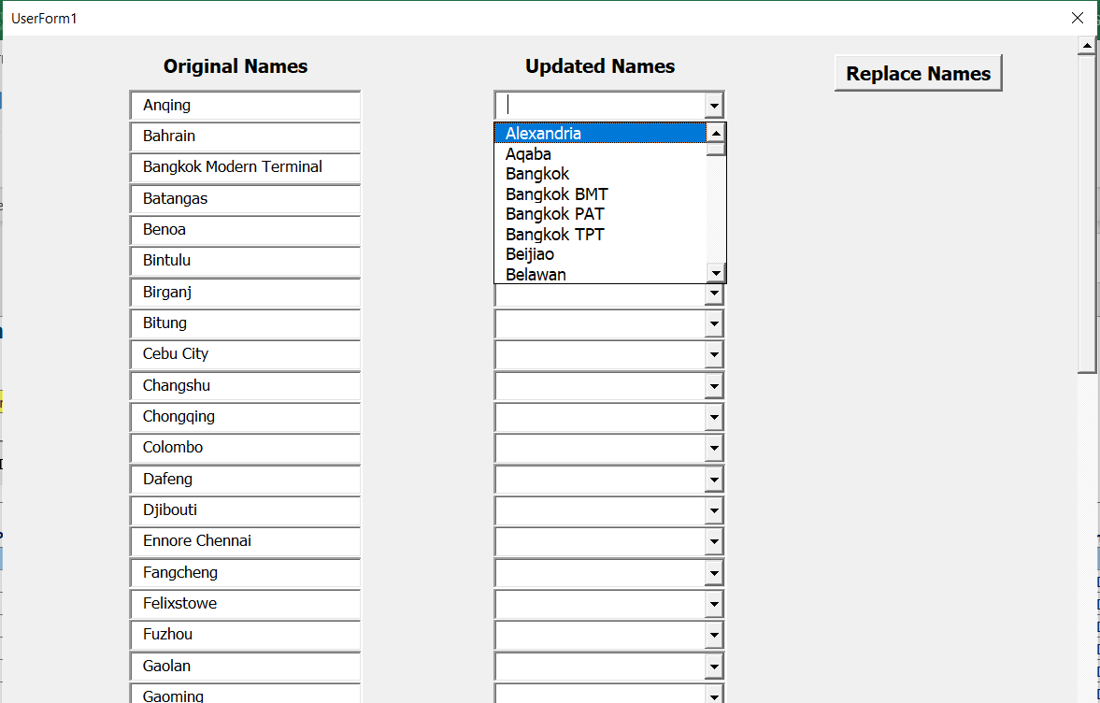Open the dropdown next to Birganj
This screenshot has width=1100, height=703.
[713, 293]
